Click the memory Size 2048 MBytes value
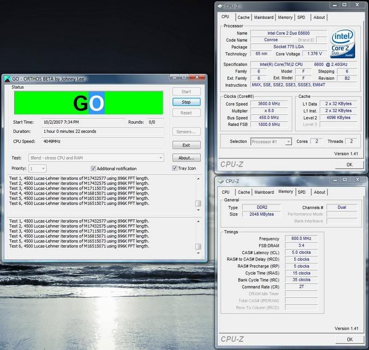 (262, 214)
